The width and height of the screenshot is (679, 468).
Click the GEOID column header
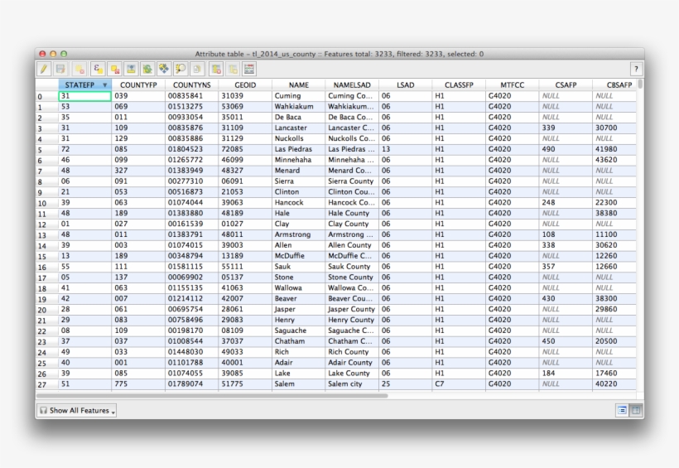pyautogui.click(x=245, y=85)
